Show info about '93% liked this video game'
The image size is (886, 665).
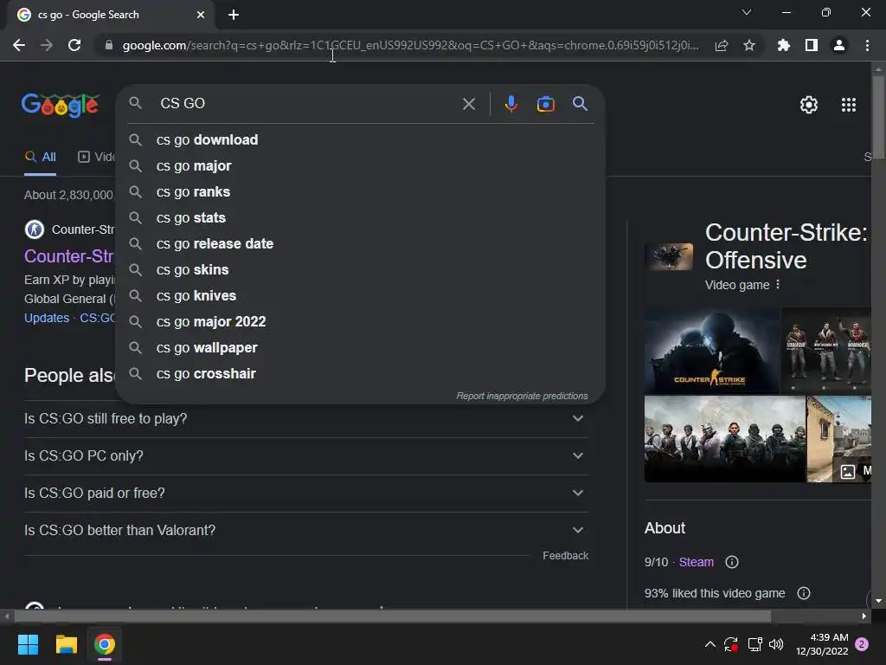coord(804,593)
